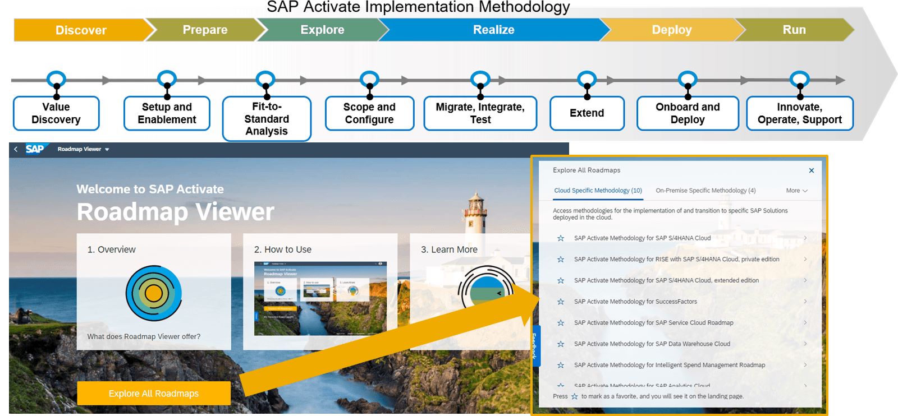Open the 3. Learn More card

[x=470, y=292]
